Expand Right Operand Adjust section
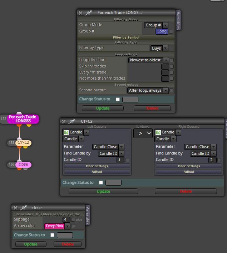The height and width of the screenshot is (253, 227). (x=189, y=172)
